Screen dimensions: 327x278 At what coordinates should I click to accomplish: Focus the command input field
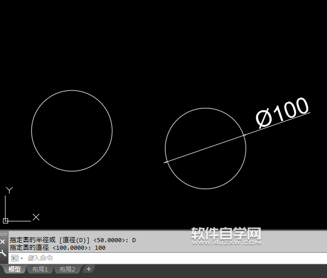(168, 258)
